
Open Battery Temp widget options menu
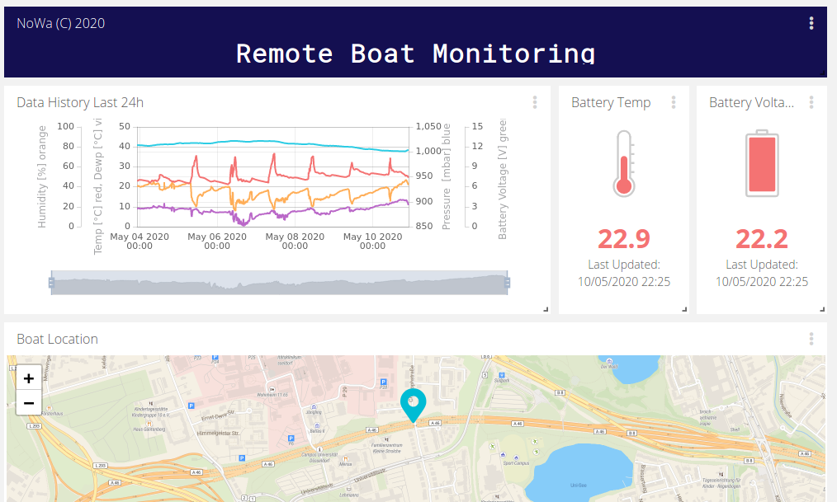(x=673, y=102)
